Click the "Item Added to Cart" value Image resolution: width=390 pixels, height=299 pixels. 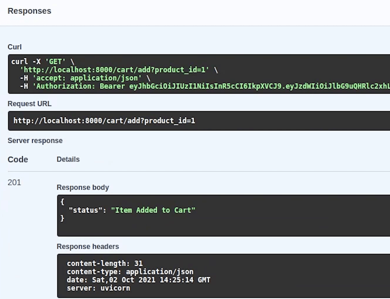pyautogui.click(x=153, y=210)
